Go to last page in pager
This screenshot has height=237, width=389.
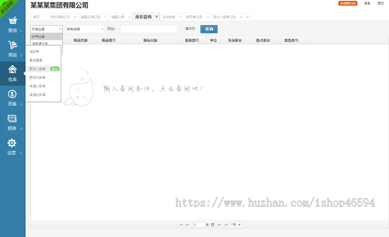(226, 225)
